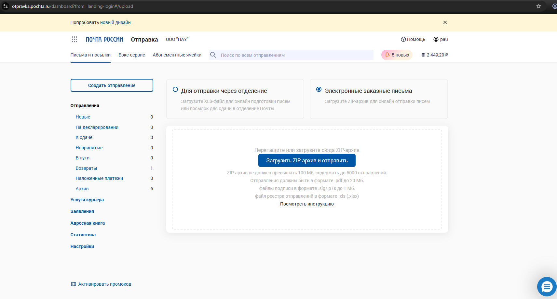Bookmark page with the star icon
This screenshot has width=557, height=299.
click(539, 6)
